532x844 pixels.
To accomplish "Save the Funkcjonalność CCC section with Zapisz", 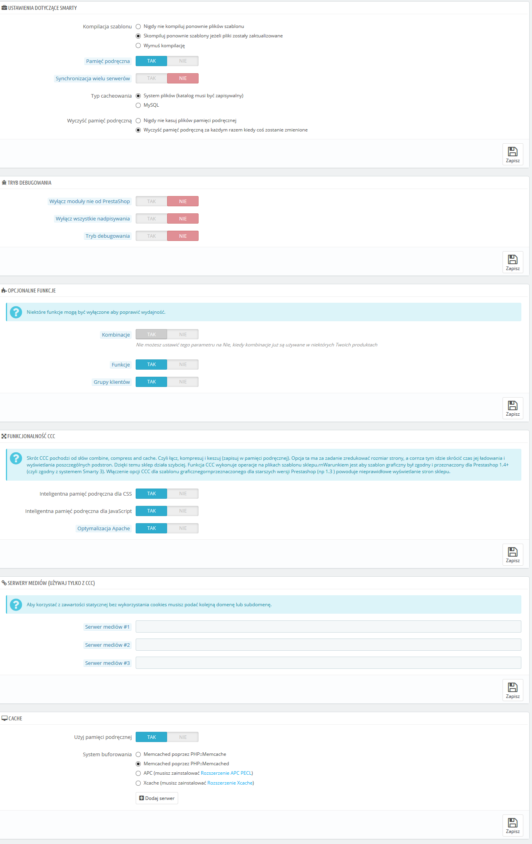I will (513, 555).
